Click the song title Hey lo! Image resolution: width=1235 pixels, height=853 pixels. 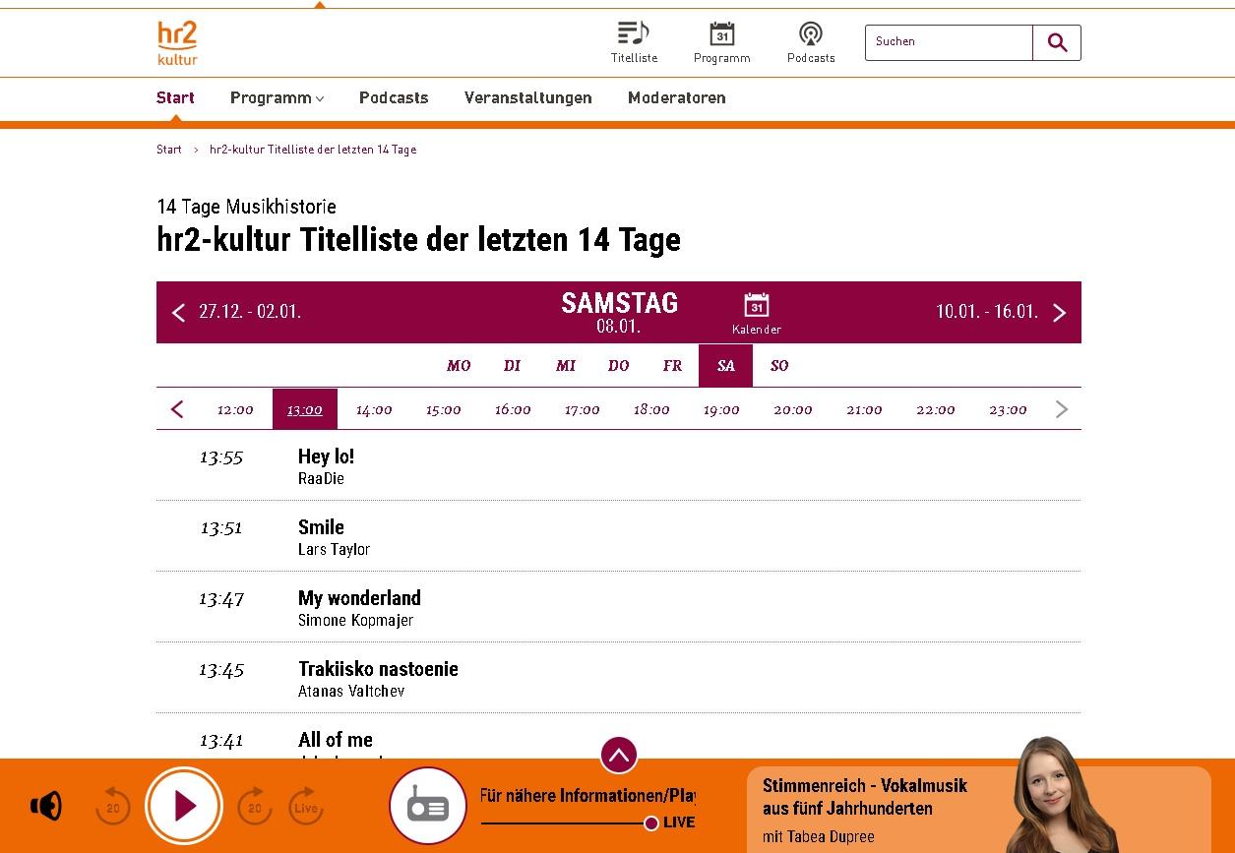coord(326,457)
